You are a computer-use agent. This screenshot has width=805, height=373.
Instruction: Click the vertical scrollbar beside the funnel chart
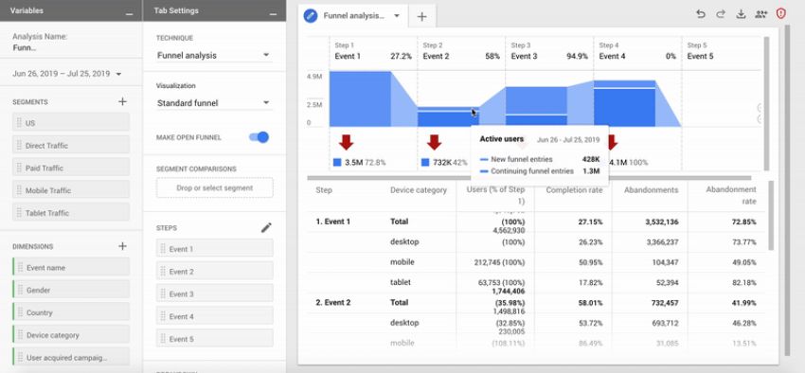pyautogui.click(x=766, y=103)
